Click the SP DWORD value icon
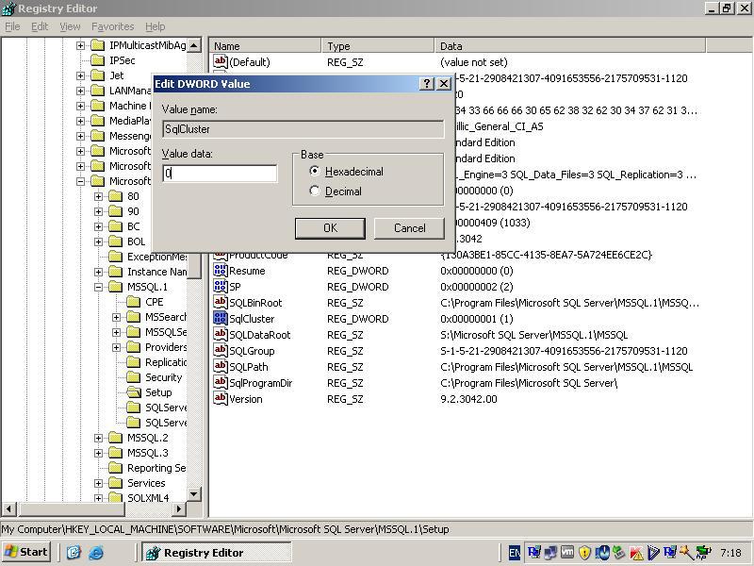 tap(221, 287)
